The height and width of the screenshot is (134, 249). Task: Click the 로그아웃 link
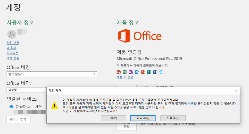coord(12,53)
